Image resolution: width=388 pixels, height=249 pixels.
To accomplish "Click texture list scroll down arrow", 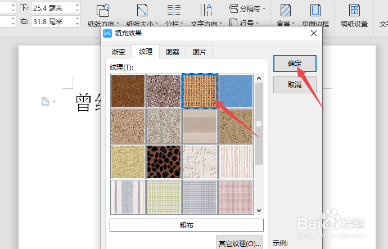I will point(259,211).
